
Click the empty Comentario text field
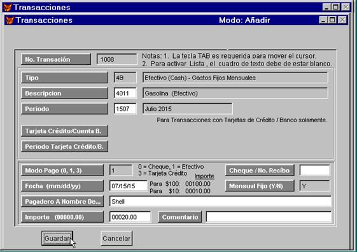(x=269, y=217)
